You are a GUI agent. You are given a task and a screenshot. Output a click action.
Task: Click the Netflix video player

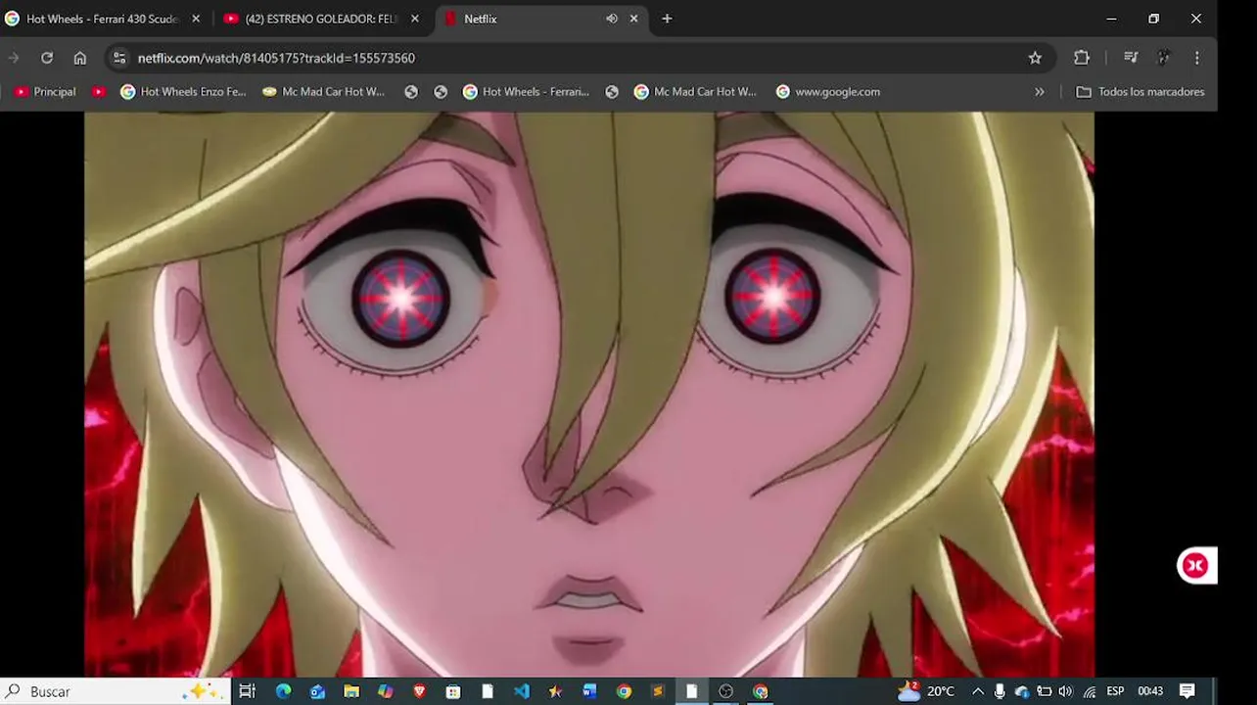(588, 394)
